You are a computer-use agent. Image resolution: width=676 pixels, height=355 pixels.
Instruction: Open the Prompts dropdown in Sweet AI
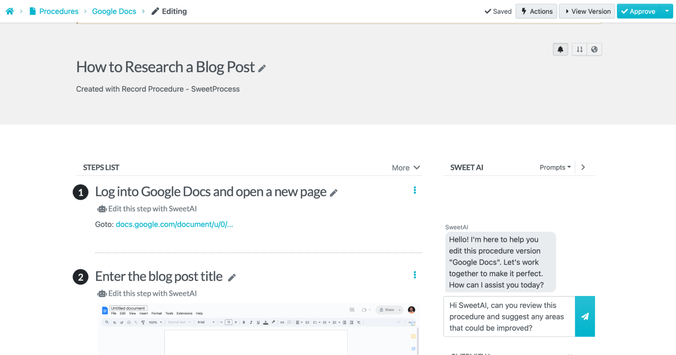click(555, 167)
